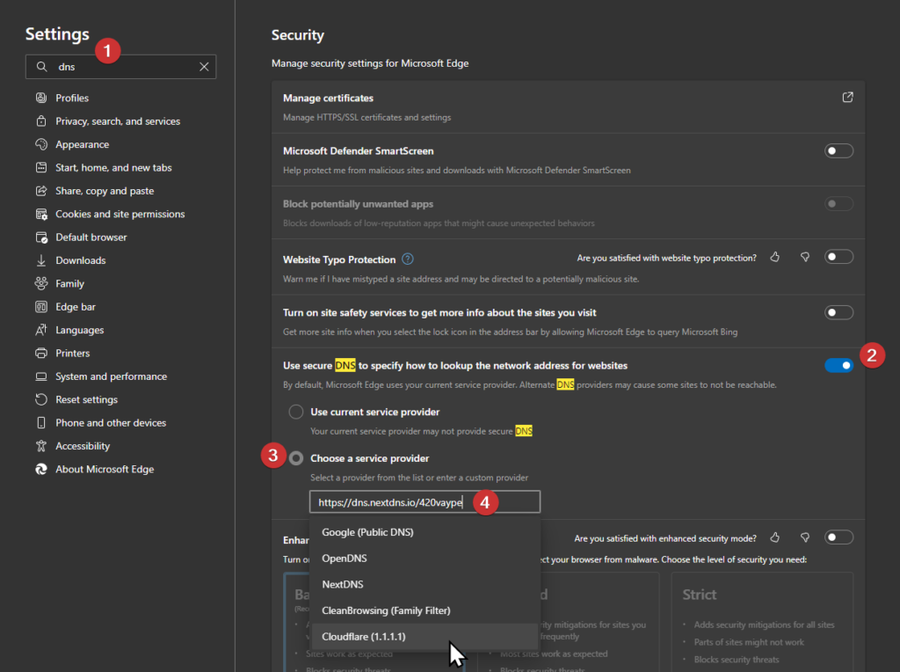Click the Default browser icon

41,237
